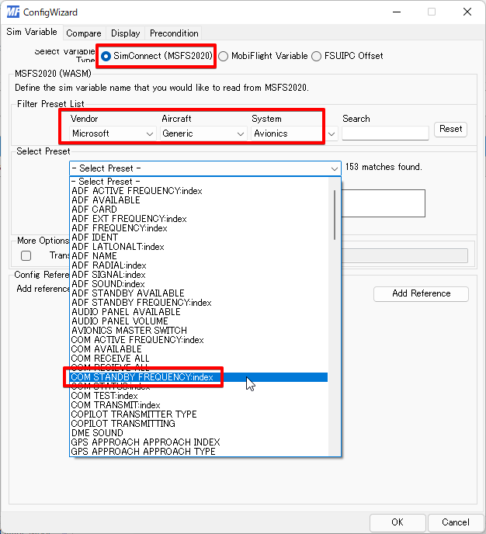
Task: Click the preset description text box
Action: (x=384, y=203)
